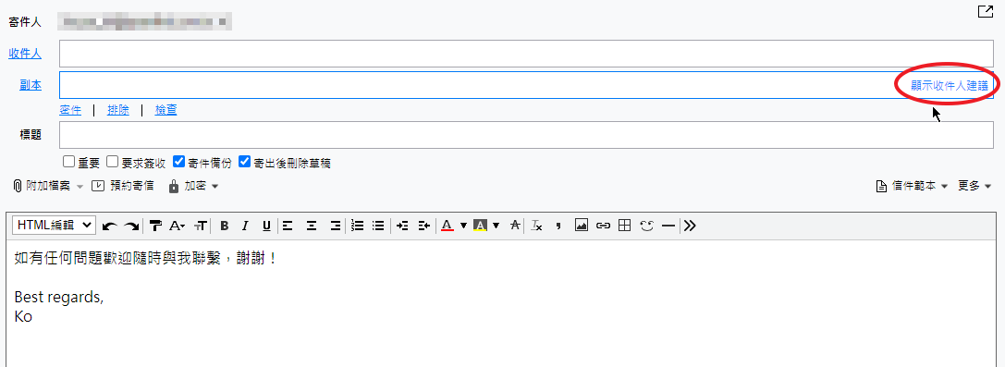
Task: Toggle bold formatting
Action: [x=225, y=226]
